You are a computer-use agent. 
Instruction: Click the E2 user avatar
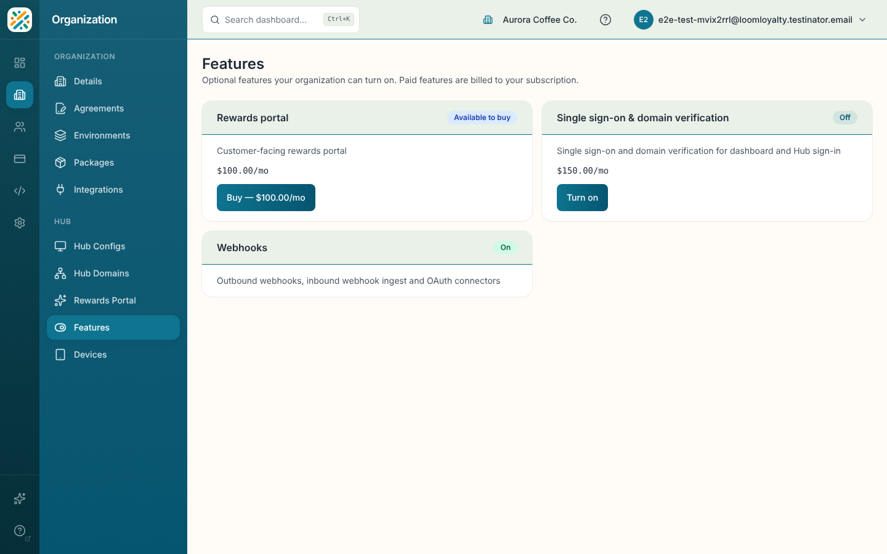(644, 20)
